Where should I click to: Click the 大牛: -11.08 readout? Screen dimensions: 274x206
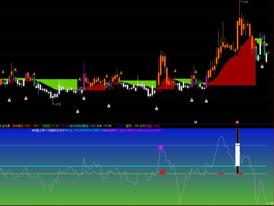coord(104,126)
